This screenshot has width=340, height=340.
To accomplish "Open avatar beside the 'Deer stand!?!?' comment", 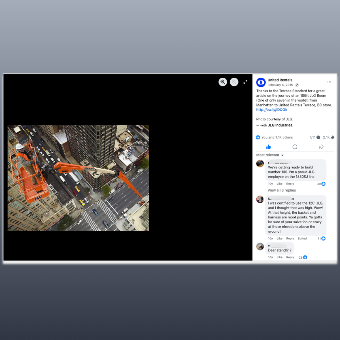I will pos(260,246).
